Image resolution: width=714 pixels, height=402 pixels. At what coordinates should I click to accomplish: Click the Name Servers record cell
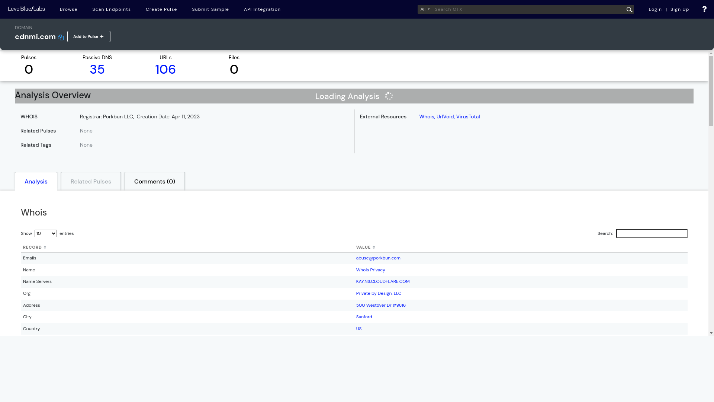37,281
